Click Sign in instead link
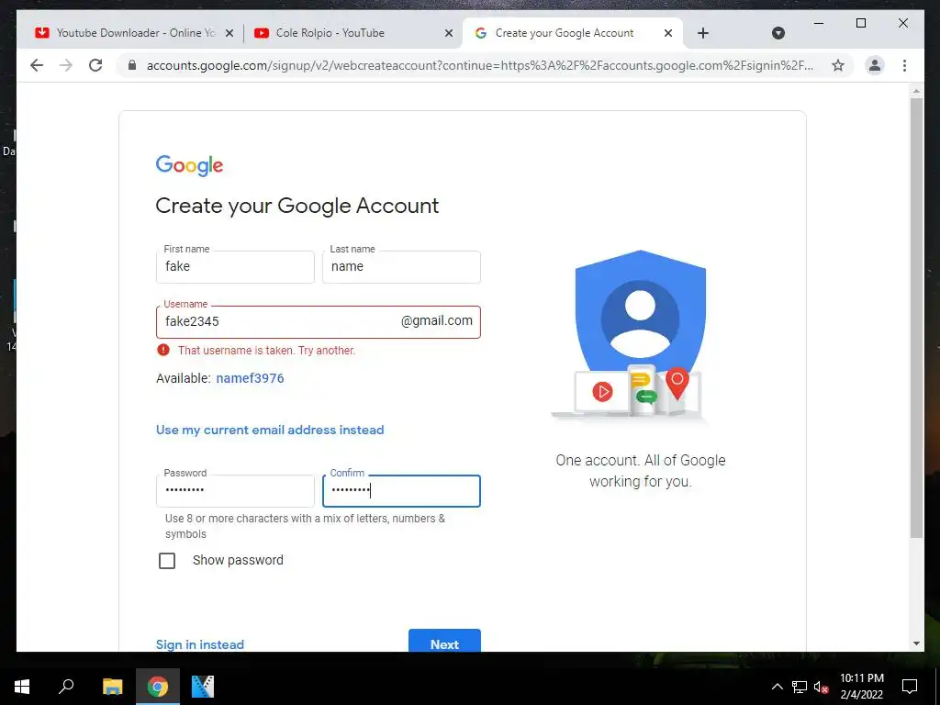 coord(199,643)
